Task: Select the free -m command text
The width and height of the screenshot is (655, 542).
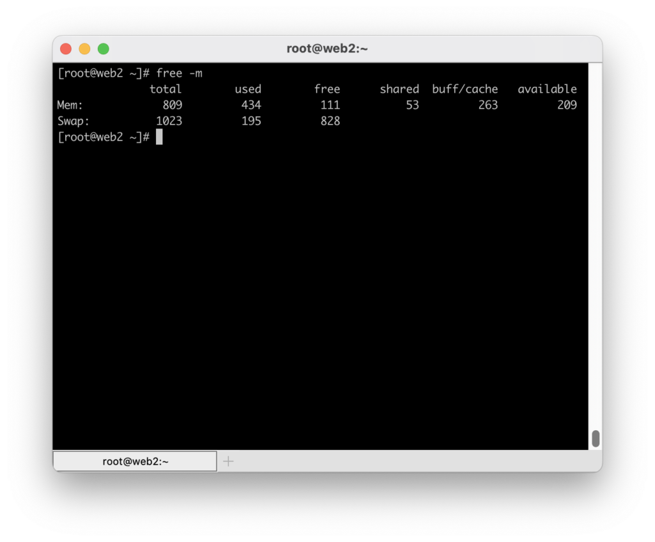Action: [x=180, y=73]
